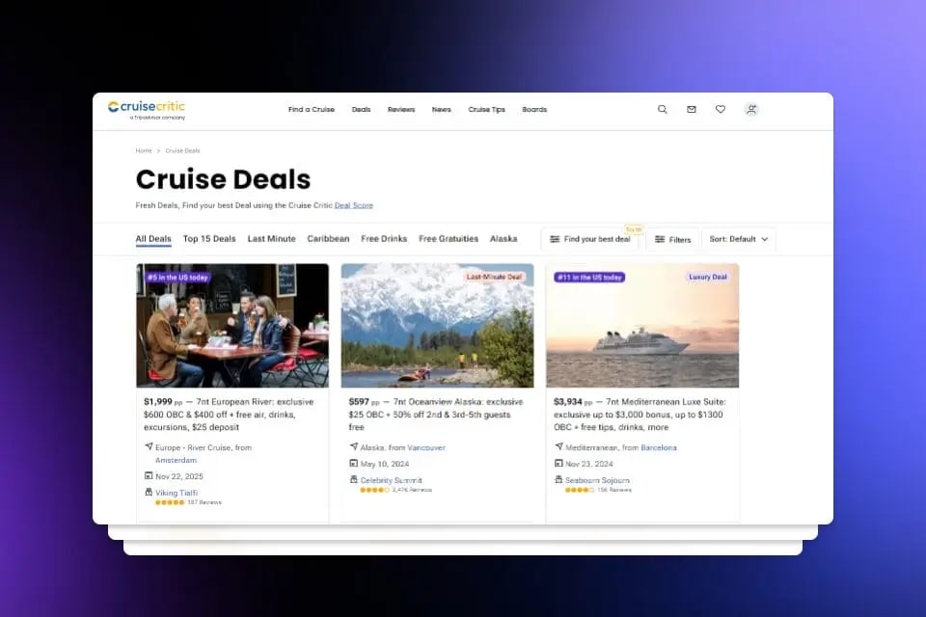The width and height of the screenshot is (926, 617).
Task: Switch to Free Gratuities tab
Action: (x=449, y=239)
